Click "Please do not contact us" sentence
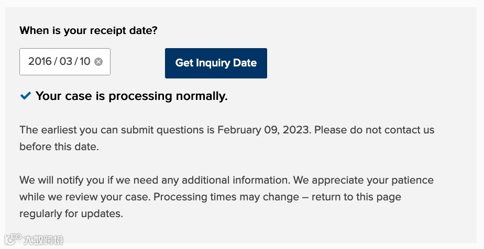Image resolution: width=484 pixels, height=249 pixels. coord(374,130)
